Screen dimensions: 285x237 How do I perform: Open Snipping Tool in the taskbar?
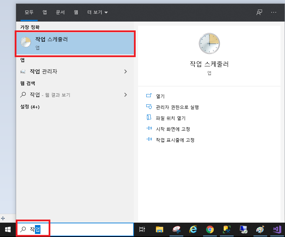176,229
